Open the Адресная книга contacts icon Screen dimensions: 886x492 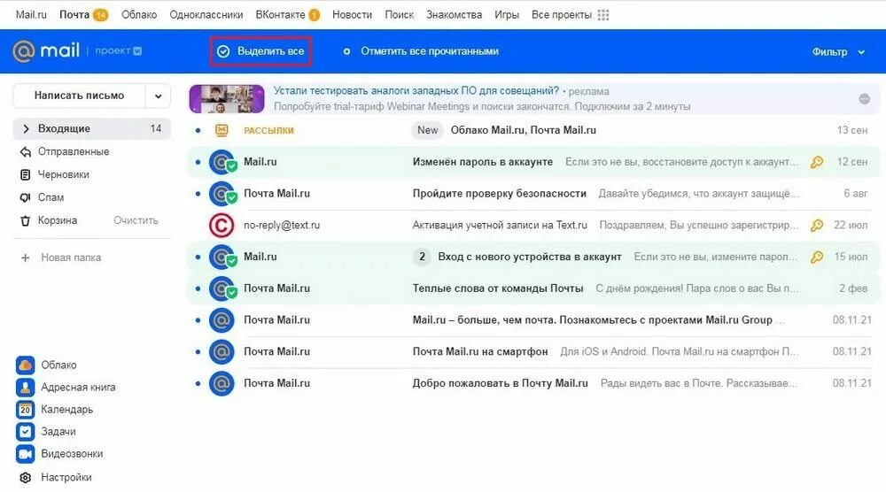25,387
